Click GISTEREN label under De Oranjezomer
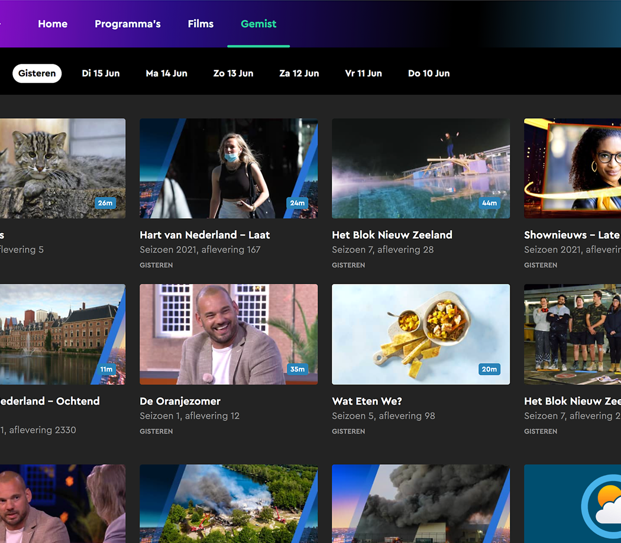The image size is (621, 543). [156, 431]
